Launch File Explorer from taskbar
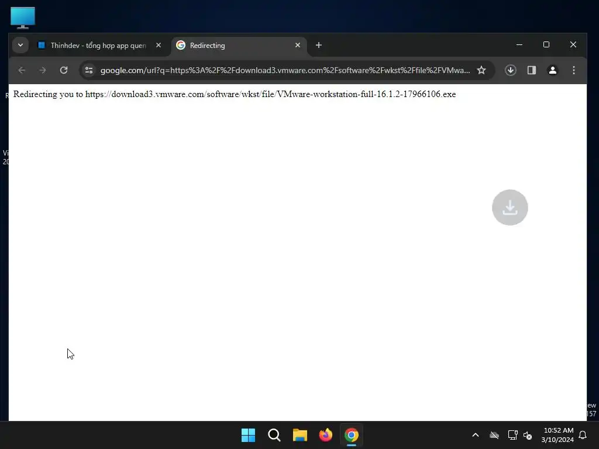 tap(300, 435)
